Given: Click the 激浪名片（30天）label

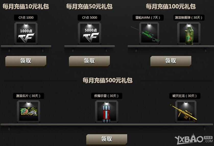Looking at the screenshot, I should 28,96.
